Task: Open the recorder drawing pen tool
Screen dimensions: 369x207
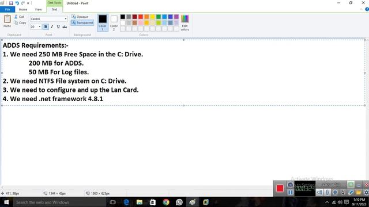Action: click(x=351, y=193)
